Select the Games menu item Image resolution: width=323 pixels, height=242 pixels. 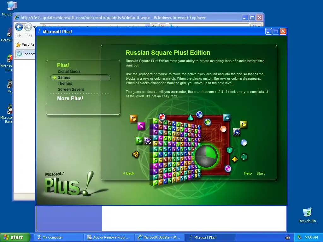point(80,78)
